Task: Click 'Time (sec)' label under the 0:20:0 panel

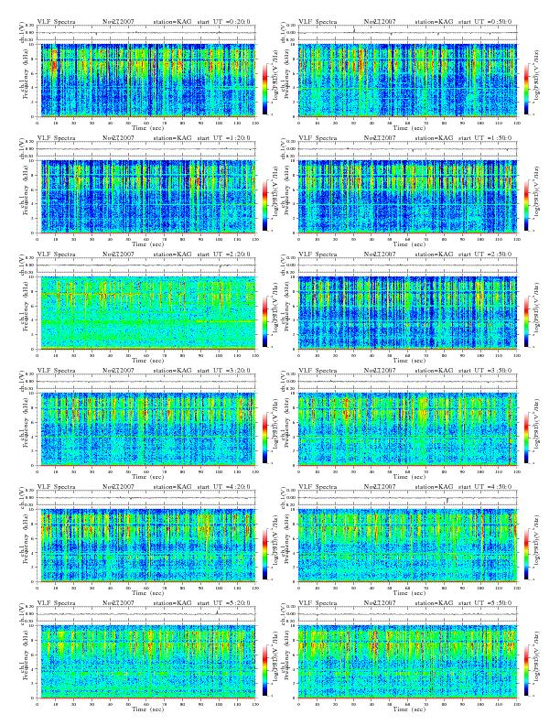Action: pos(148,127)
